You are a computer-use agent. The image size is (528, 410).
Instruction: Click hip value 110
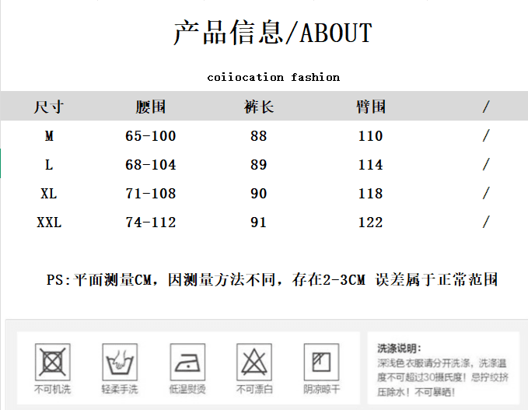pyautogui.click(x=370, y=136)
